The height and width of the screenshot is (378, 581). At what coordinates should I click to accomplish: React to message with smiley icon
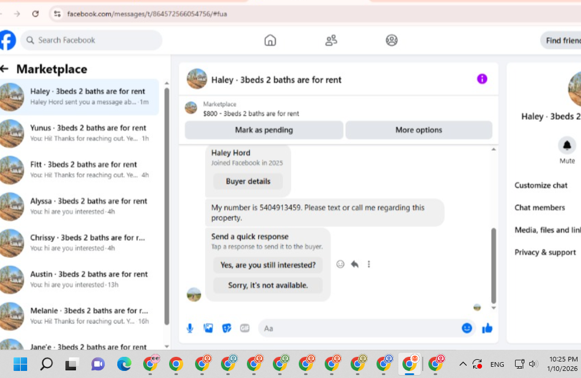pyautogui.click(x=340, y=264)
